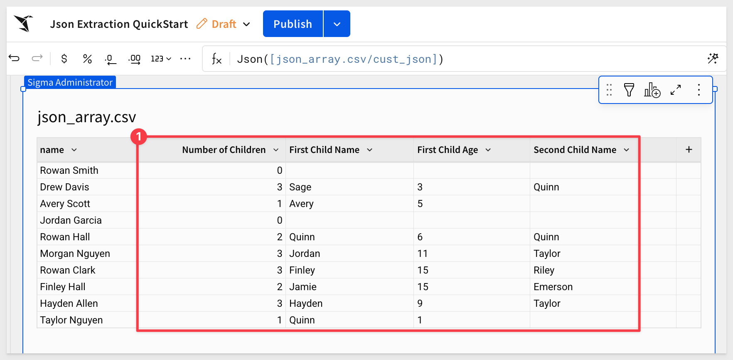The width and height of the screenshot is (733, 360).
Task: Select the Sage first child name cell
Action: coord(349,187)
